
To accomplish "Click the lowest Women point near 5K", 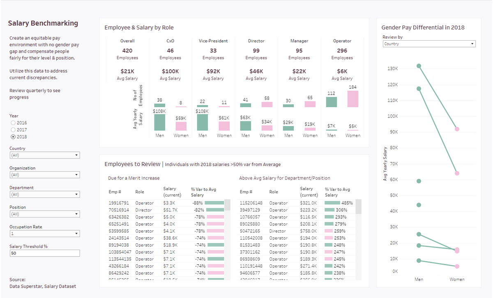I will click(457, 266).
